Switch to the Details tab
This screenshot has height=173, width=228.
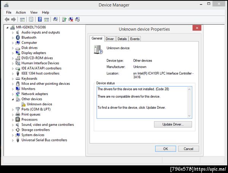(x=122, y=39)
